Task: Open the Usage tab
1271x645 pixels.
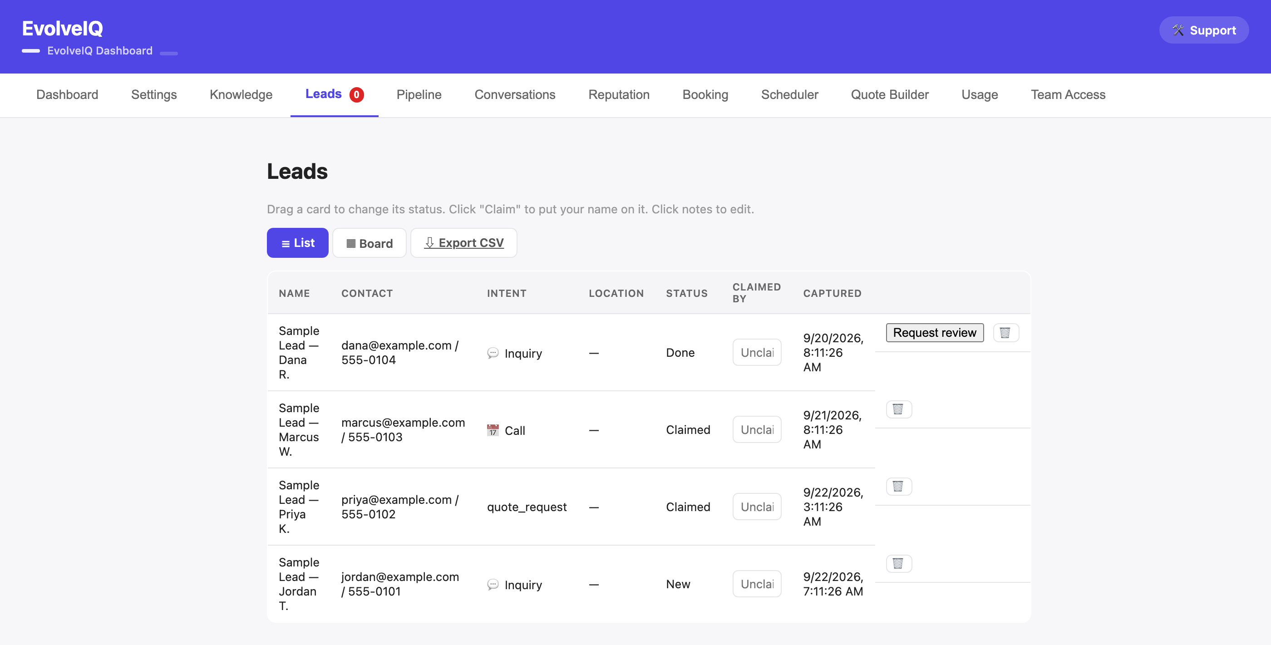Action: point(980,95)
